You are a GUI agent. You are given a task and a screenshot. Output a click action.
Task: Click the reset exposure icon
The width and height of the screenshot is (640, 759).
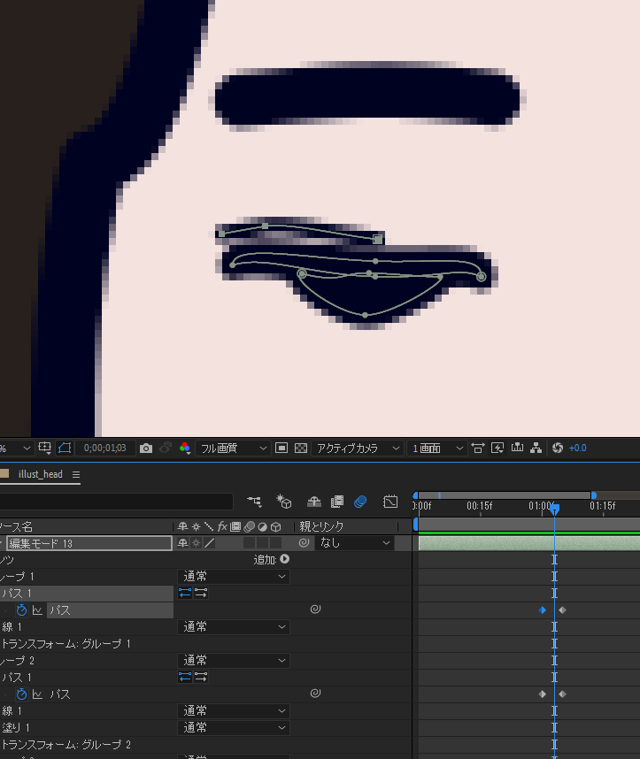point(558,448)
